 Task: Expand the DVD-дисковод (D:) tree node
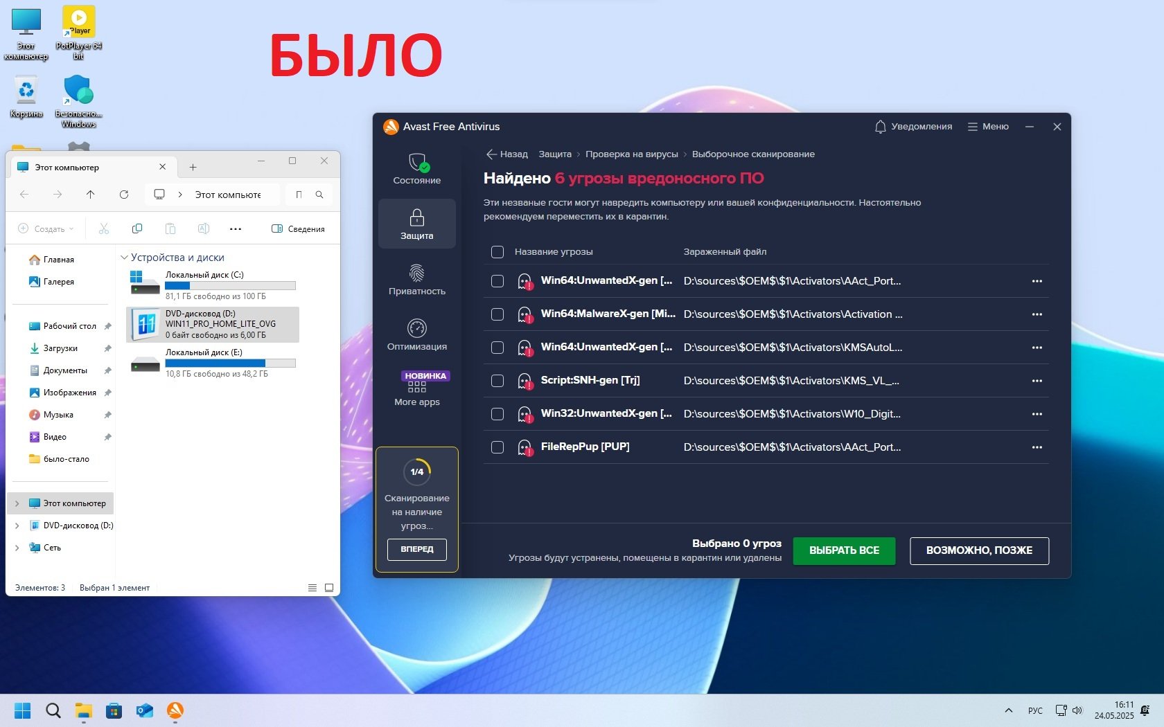click(17, 526)
